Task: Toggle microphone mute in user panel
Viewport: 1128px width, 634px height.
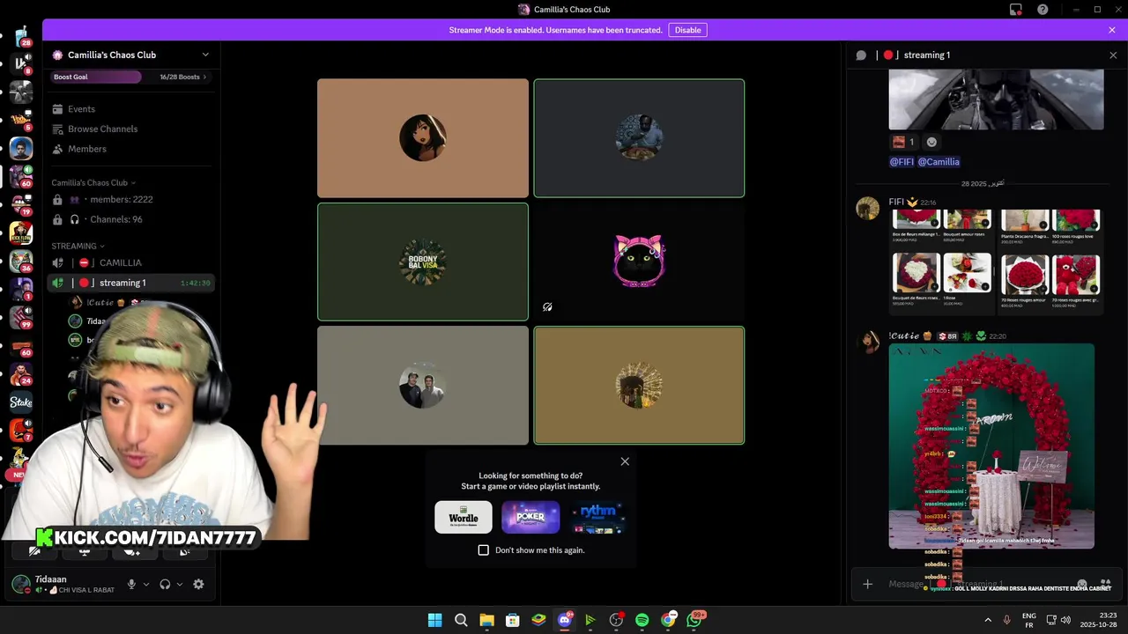Action: coord(131,584)
